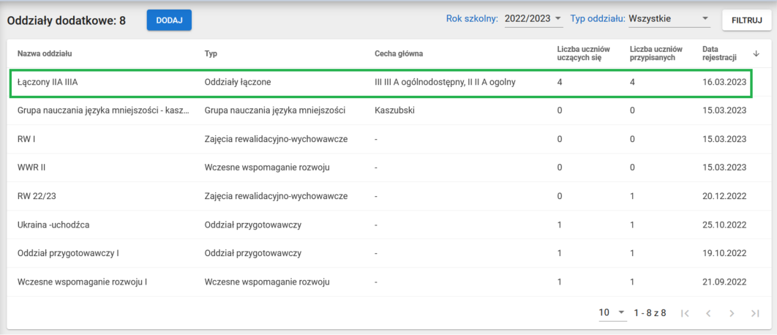Click the Cecha główna column header
The height and width of the screenshot is (335, 777).
coord(399,53)
